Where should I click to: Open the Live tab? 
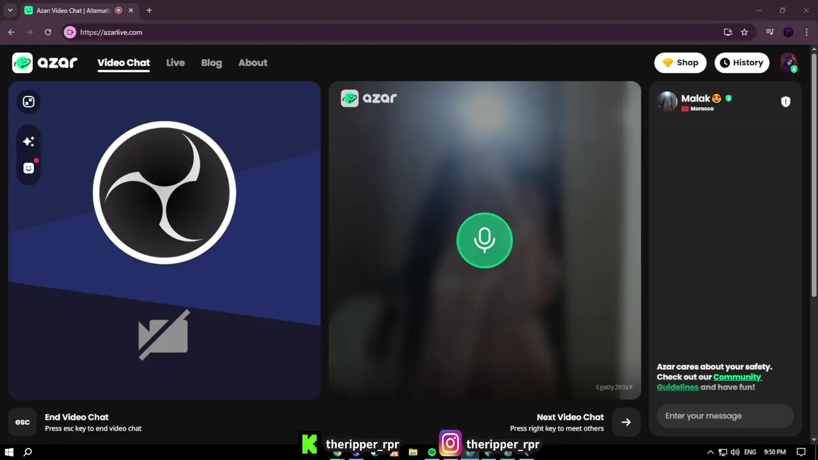pyautogui.click(x=175, y=63)
